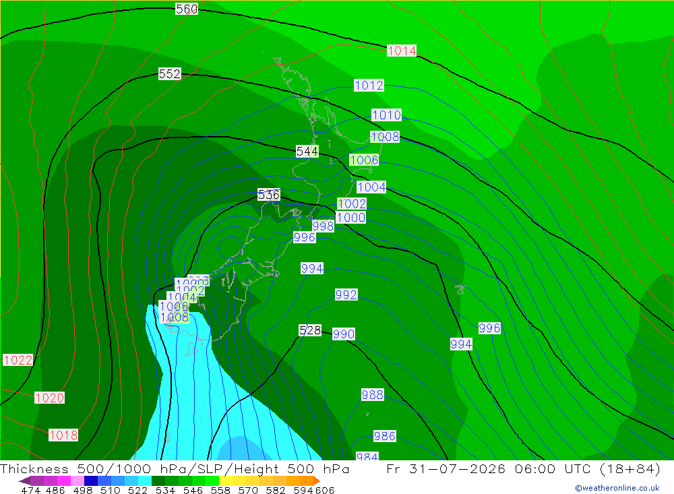This screenshot has height=494, width=674.
Task: Select the 998 isobar label
Action: click(324, 226)
